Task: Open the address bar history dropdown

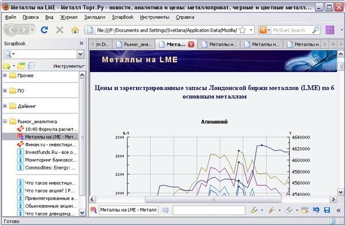Action: coord(251,30)
